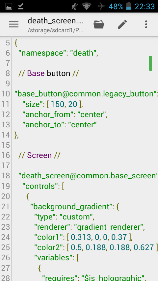Open file via folder icon
158x281 pixels.
tap(99, 24)
